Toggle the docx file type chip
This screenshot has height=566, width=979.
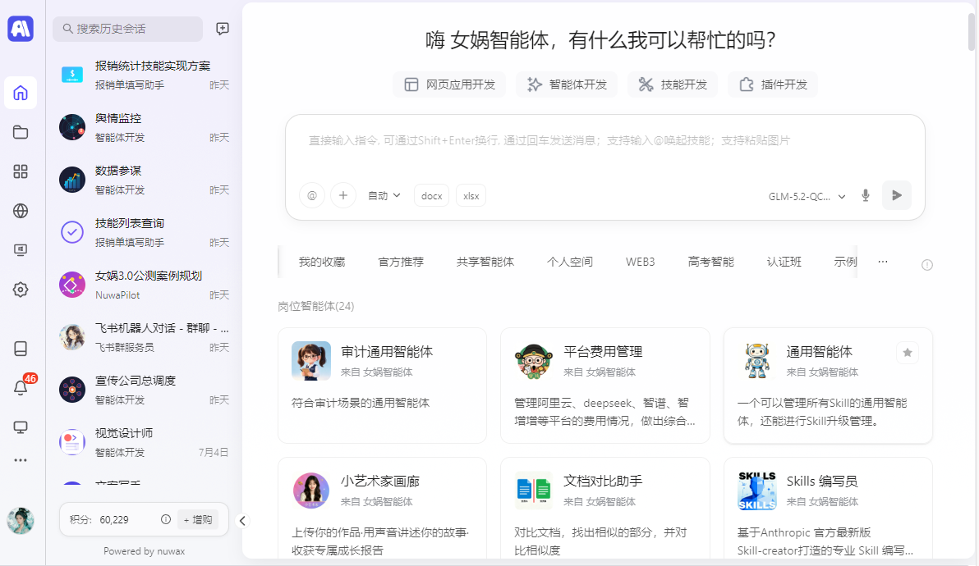pos(431,196)
